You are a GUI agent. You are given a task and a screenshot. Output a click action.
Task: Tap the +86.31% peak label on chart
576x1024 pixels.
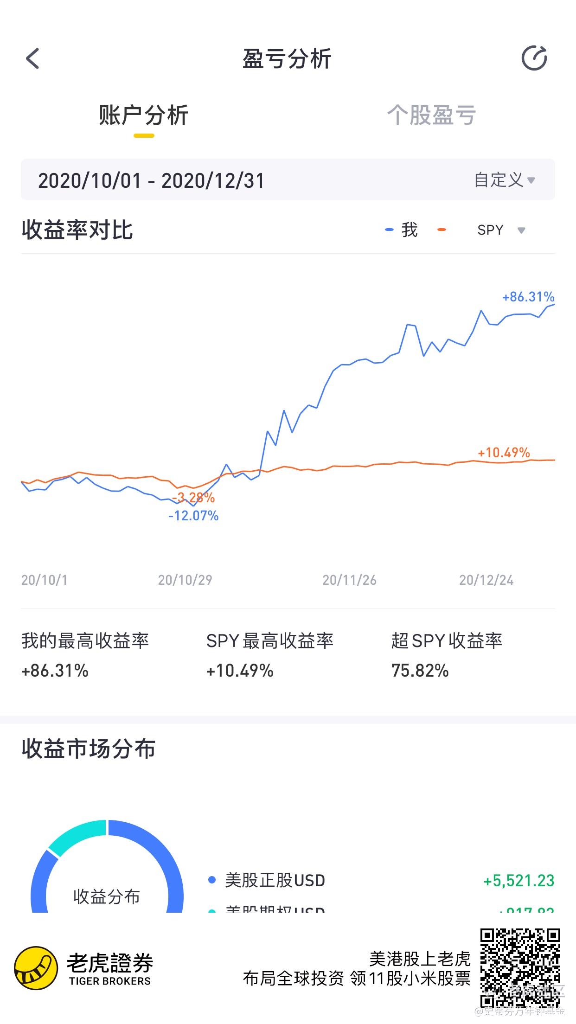pos(528,297)
